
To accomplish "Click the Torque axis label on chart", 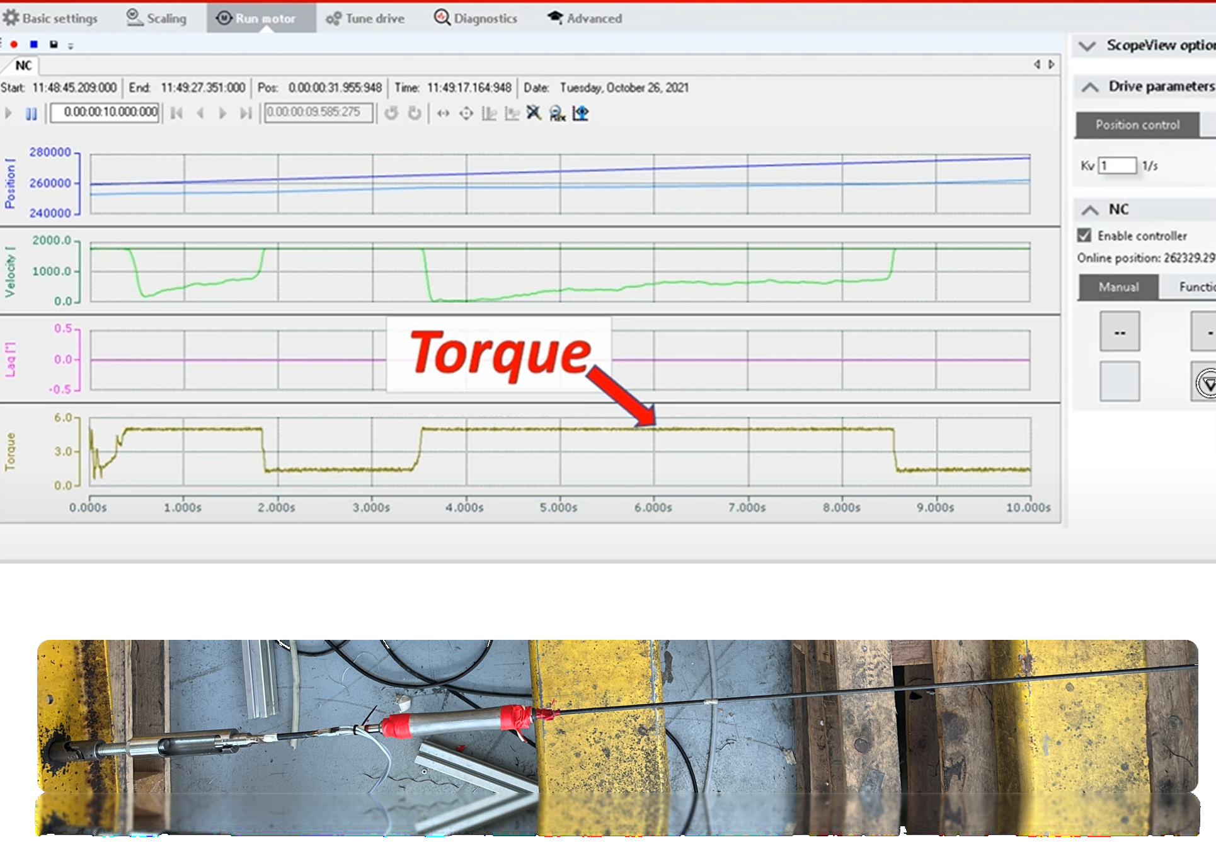I will pos(10,452).
